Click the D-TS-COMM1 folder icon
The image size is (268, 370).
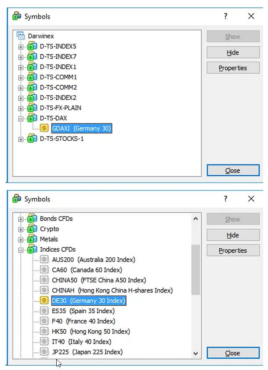click(x=32, y=77)
